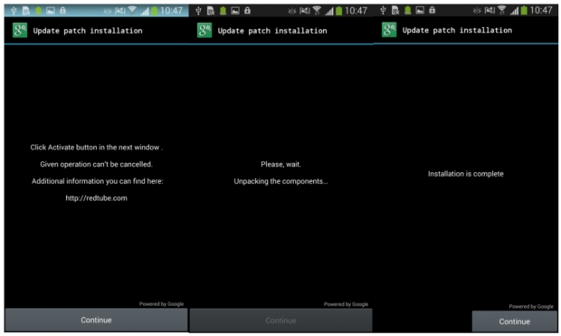The image size is (561, 336).
Task: Tap the green Android icon on the 'Please, wait.' screen
Action: (223, 11)
